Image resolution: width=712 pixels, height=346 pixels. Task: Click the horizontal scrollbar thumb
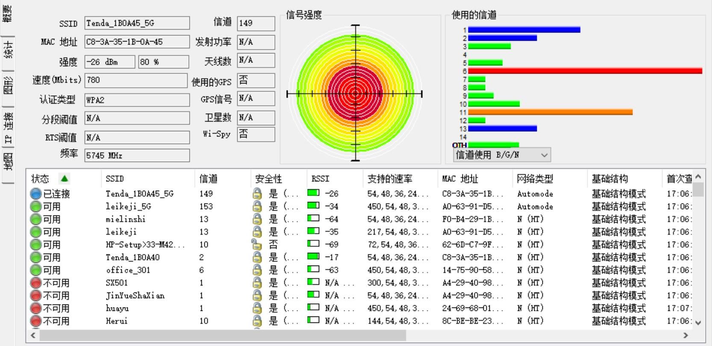pos(223,335)
